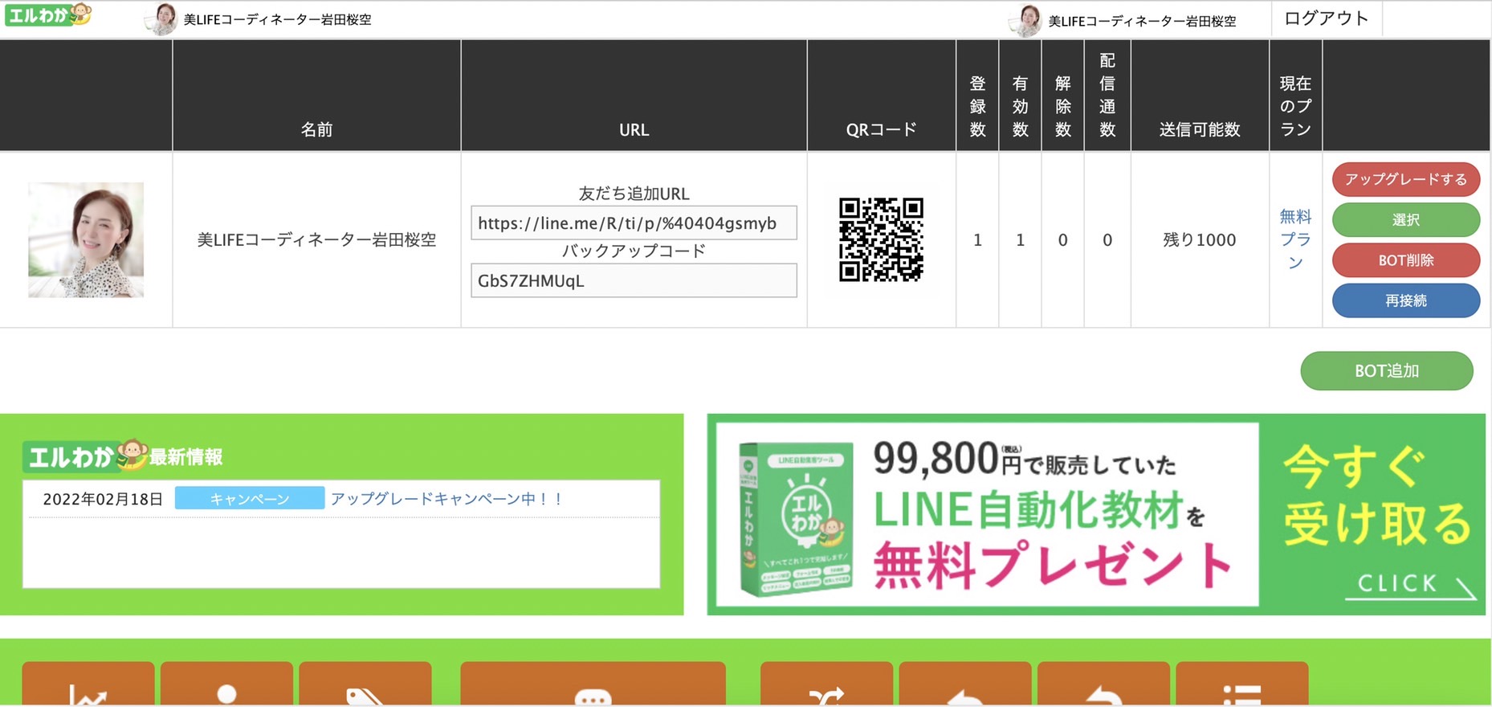The width and height of the screenshot is (1492, 707).
Task: Click the 友だち追加URL label
Action: coord(634,194)
